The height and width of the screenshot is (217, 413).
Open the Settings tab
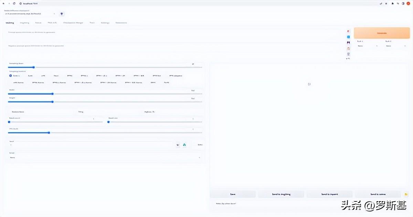pyautogui.click(x=105, y=23)
